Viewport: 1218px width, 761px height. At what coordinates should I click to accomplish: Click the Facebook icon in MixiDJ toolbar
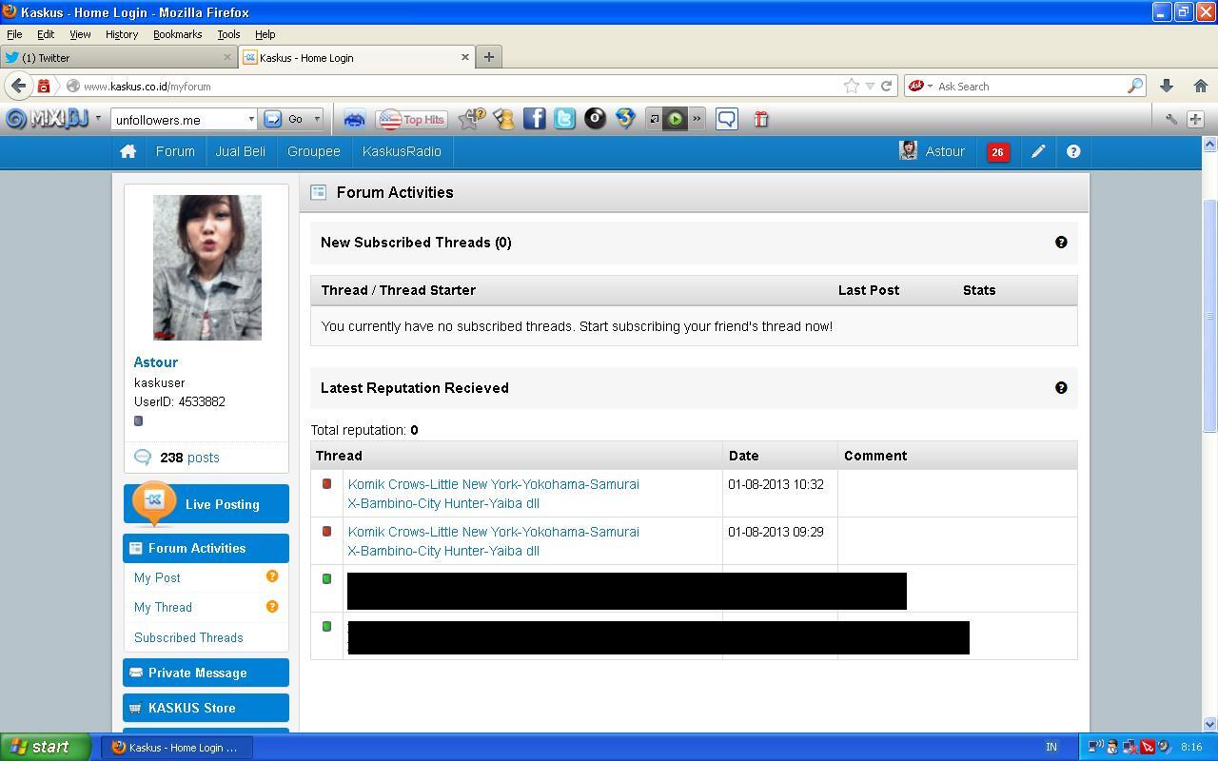[x=535, y=119]
